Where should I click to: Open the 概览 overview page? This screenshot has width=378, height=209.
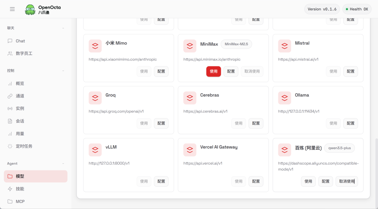pyautogui.click(x=36, y=84)
